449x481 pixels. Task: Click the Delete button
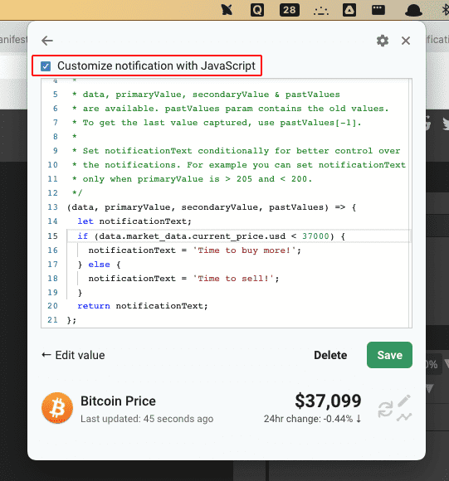330,355
